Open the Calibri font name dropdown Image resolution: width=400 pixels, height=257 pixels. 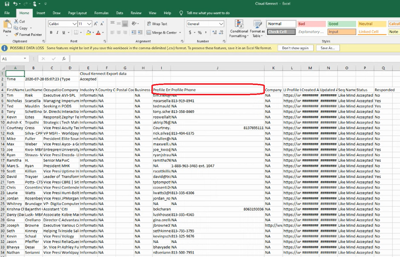(75, 24)
